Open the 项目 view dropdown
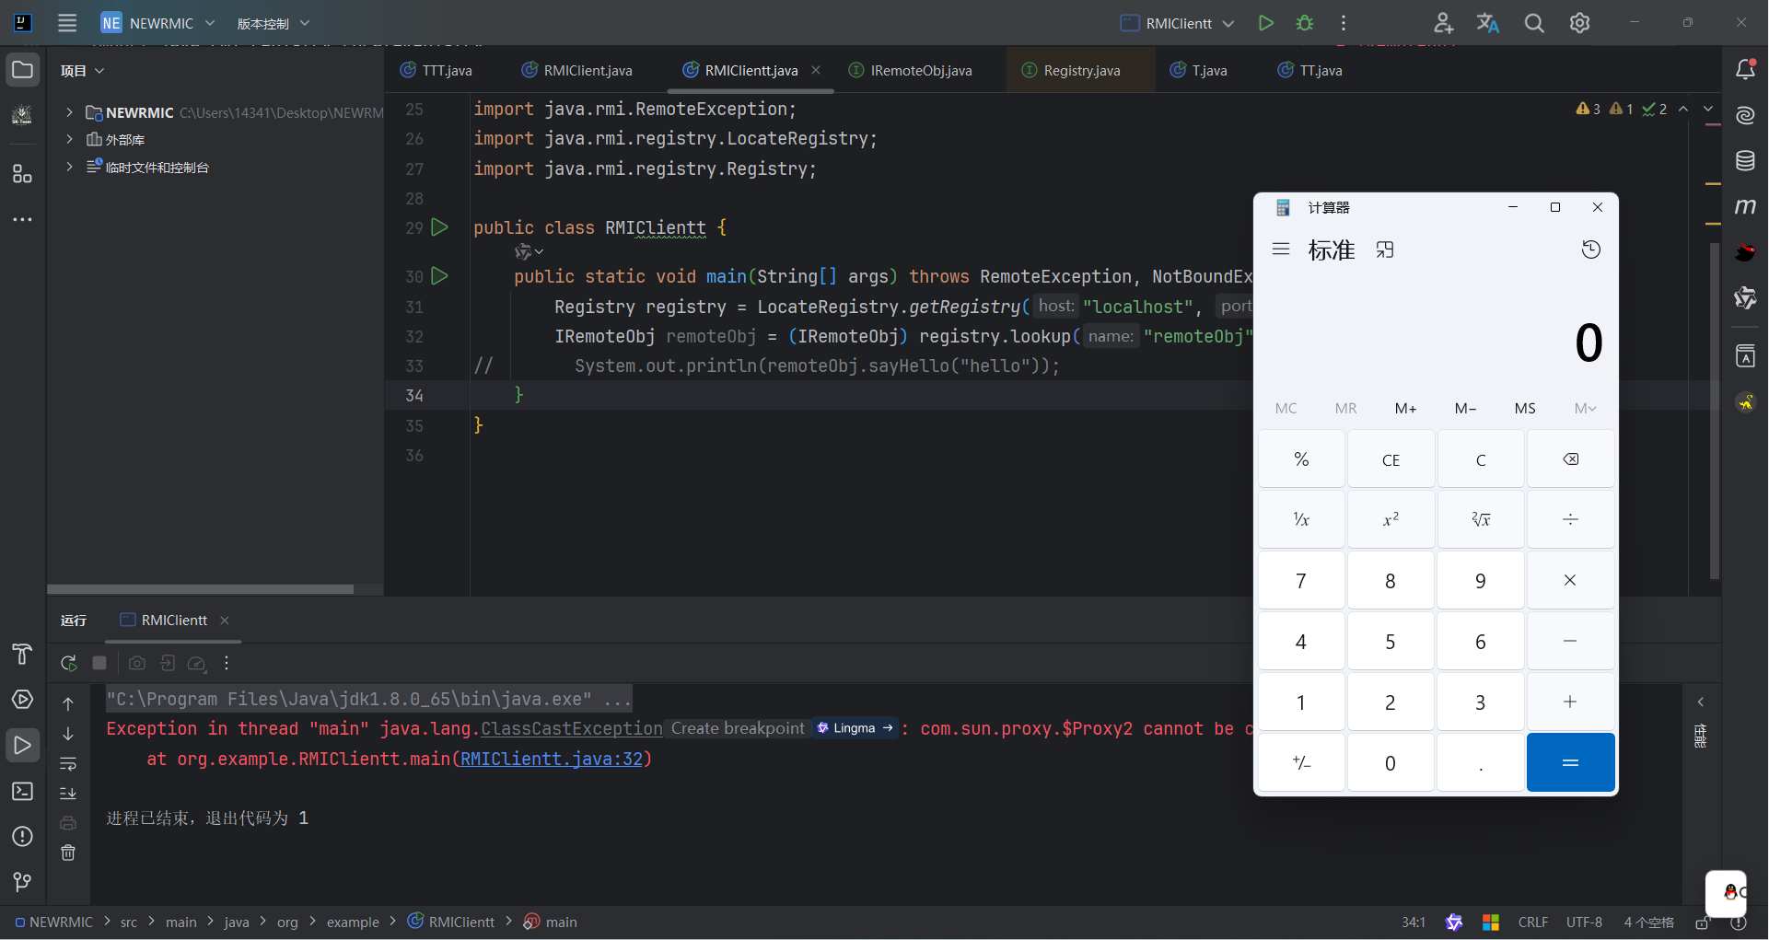The height and width of the screenshot is (940, 1769). 83,71
